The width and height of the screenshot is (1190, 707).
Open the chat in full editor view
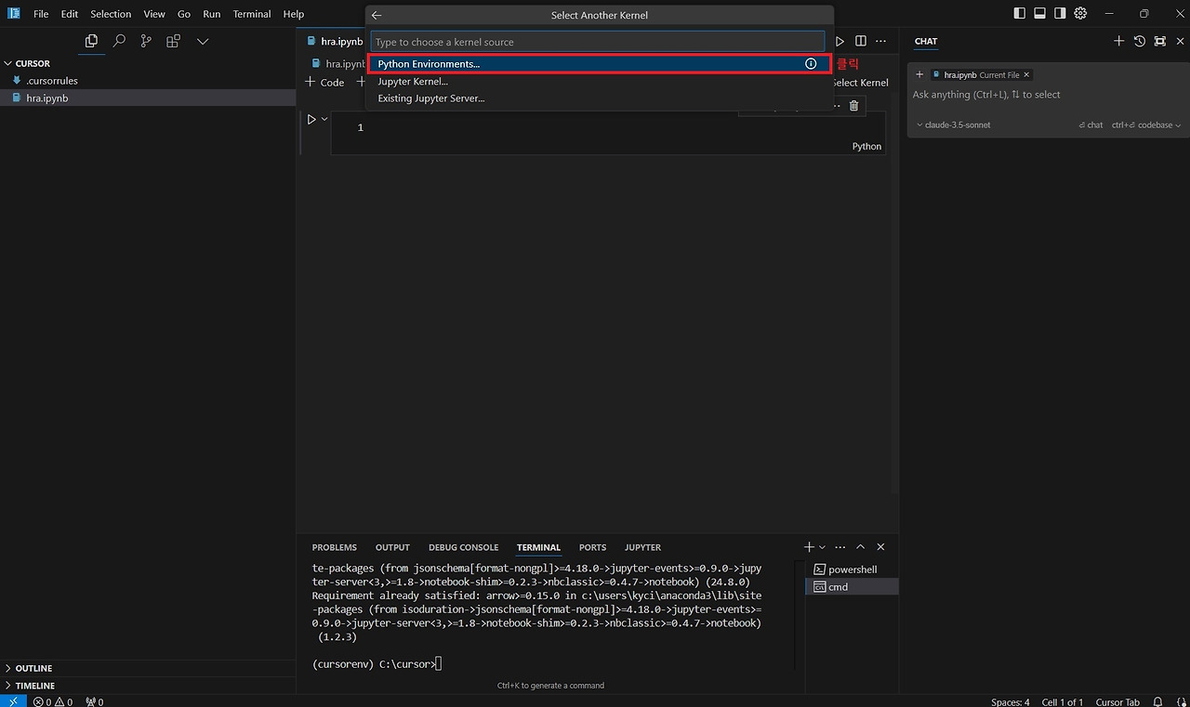[1160, 41]
